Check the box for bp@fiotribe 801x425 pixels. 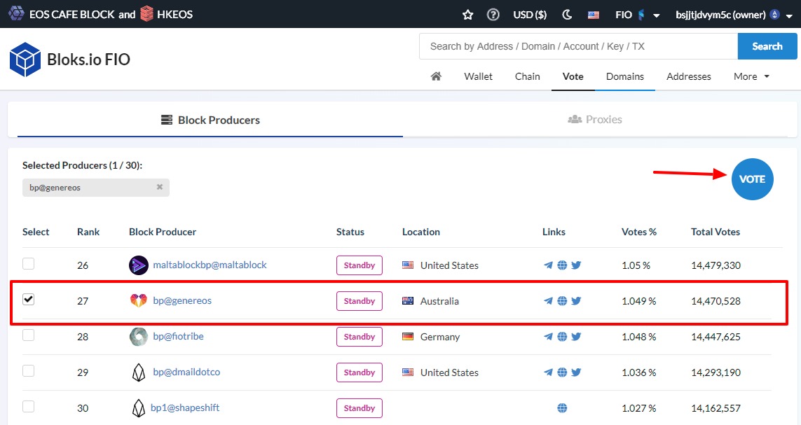(x=29, y=335)
